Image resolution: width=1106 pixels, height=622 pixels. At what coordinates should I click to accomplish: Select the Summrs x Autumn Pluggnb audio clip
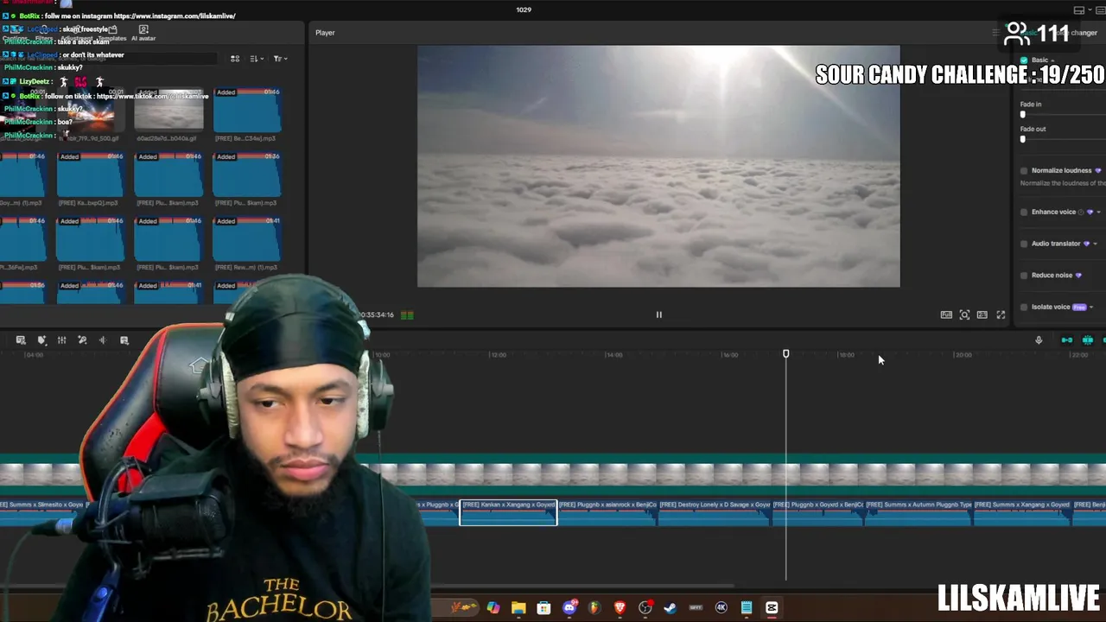(918, 512)
